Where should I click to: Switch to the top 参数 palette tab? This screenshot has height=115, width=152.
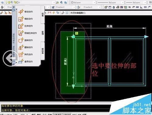click(43, 15)
